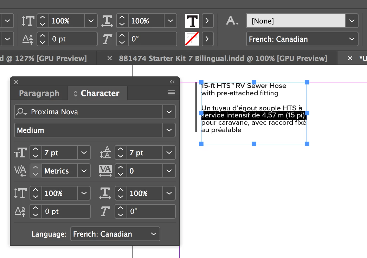Click Character panel skew icon
The height and width of the screenshot is (258, 367).
point(105,211)
